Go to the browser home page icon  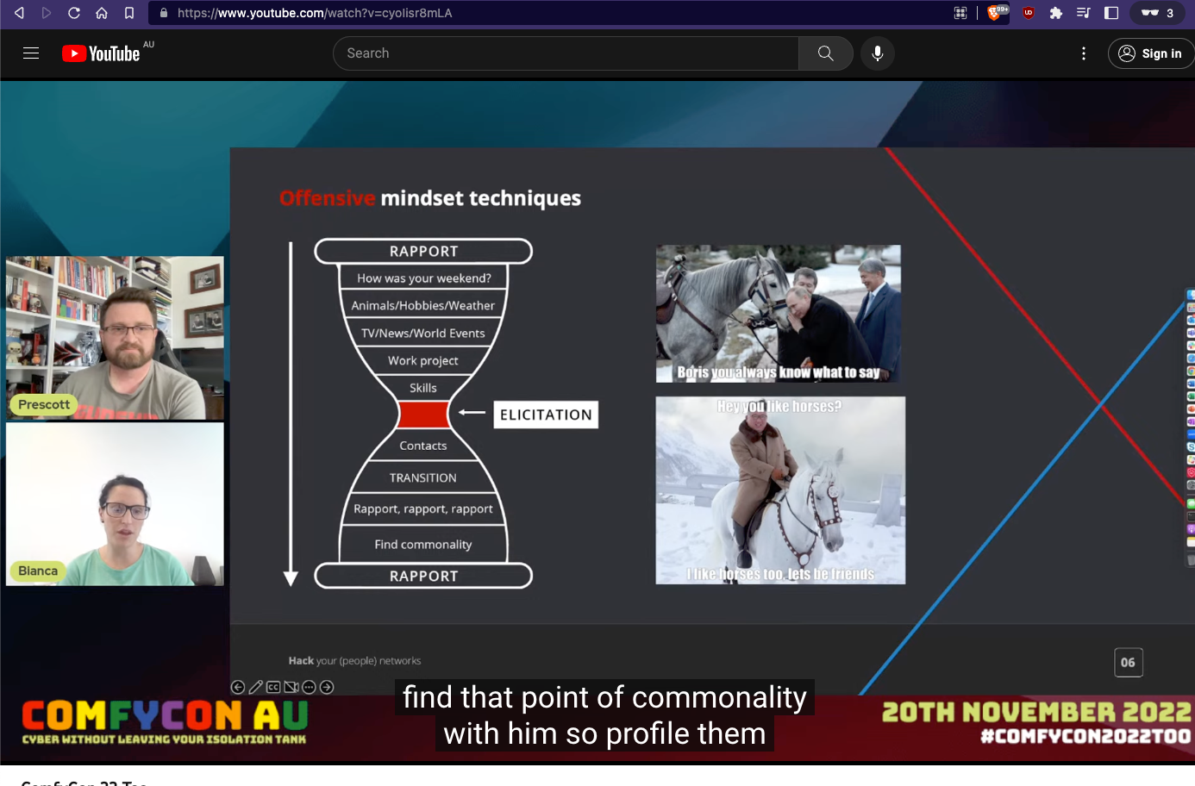[x=102, y=13]
